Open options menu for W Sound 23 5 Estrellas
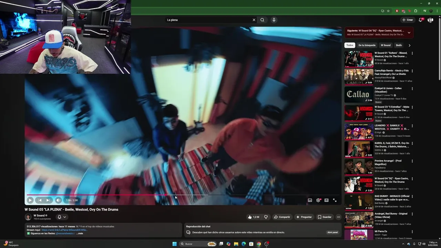441x248 pixels. [x=412, y=107]
